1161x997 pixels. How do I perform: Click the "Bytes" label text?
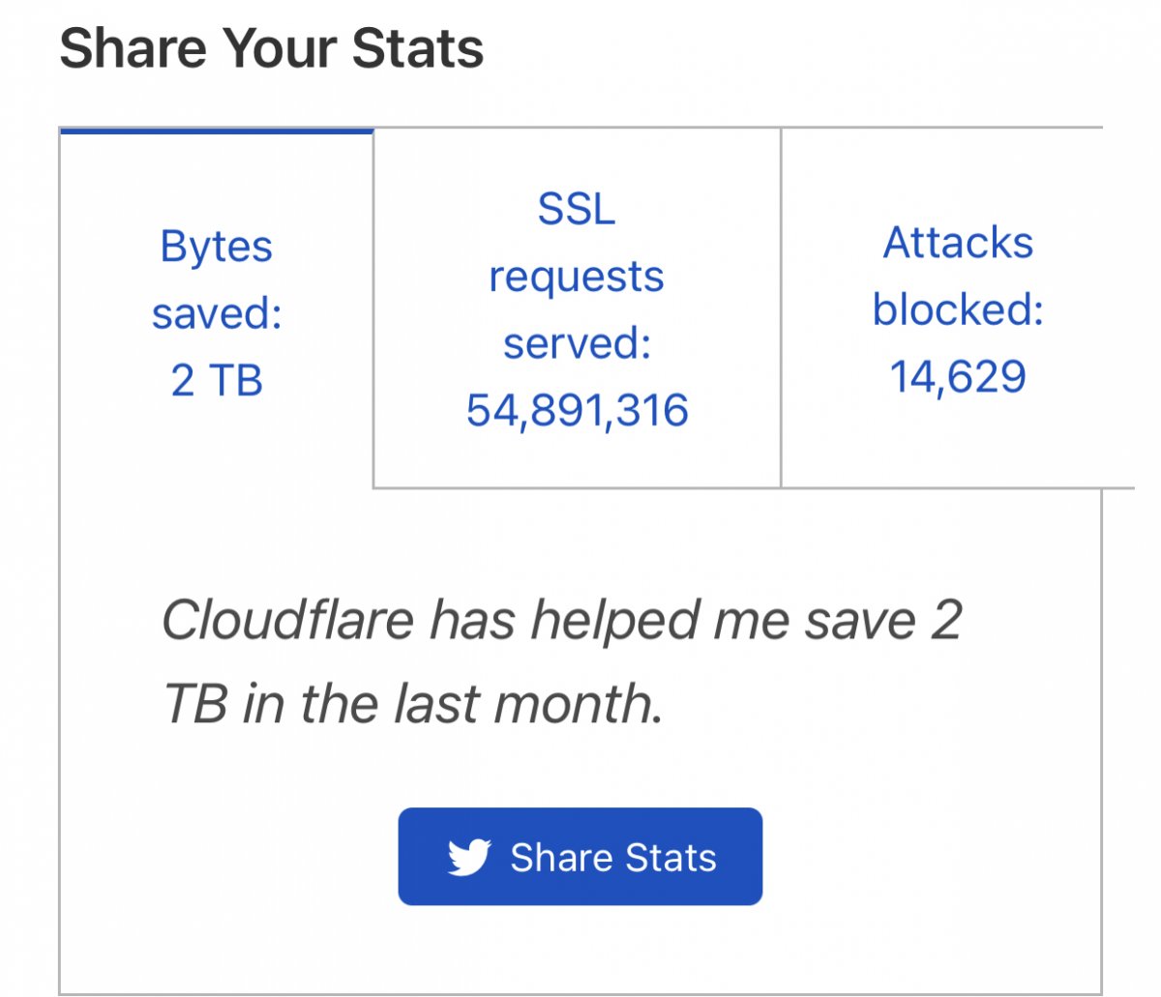point(217,246)
